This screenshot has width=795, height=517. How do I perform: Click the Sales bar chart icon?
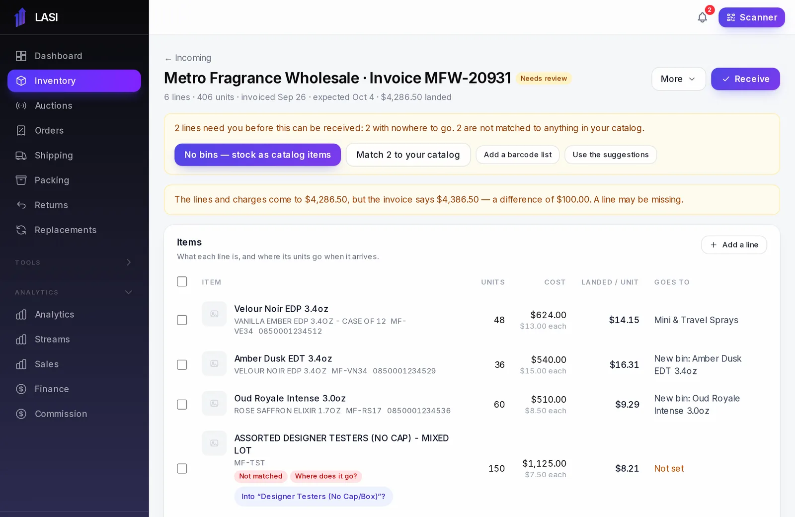tap(21, 364)
